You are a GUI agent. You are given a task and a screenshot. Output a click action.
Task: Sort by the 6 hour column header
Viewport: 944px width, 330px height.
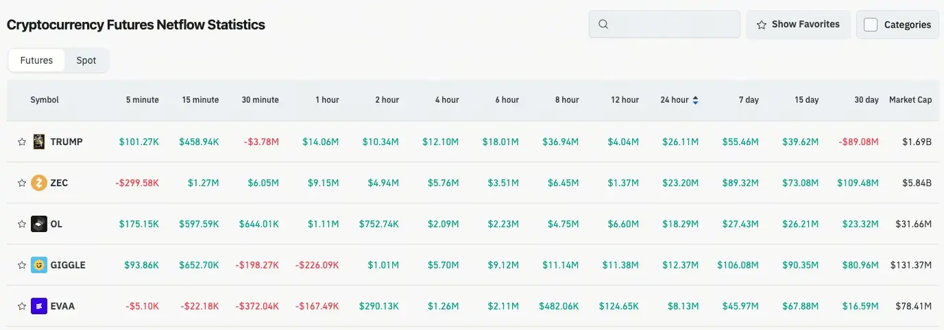507,100
